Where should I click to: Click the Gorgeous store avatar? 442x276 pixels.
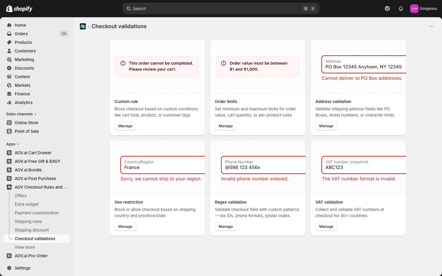pyautogui.click(x=414, y=9)
